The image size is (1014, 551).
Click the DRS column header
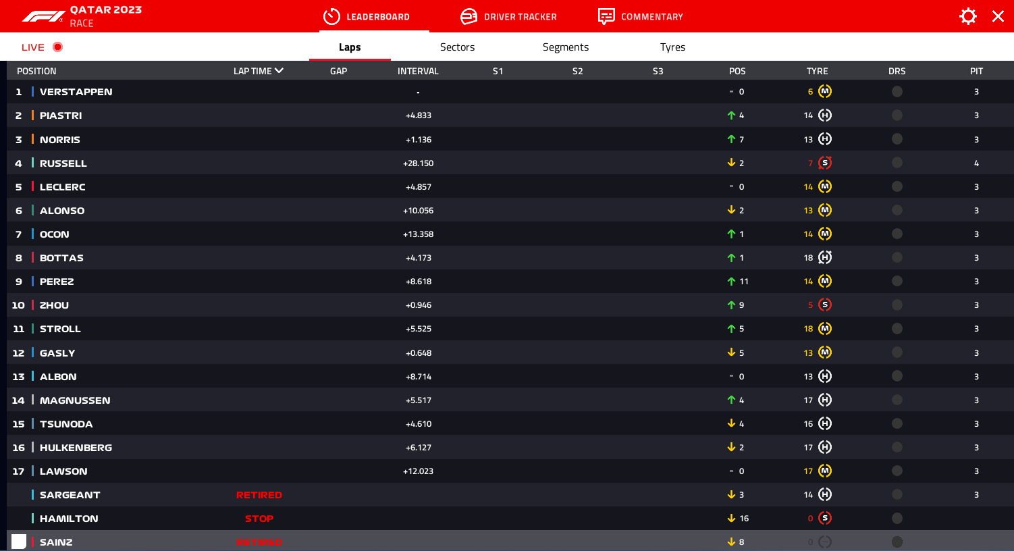point(897,71)
